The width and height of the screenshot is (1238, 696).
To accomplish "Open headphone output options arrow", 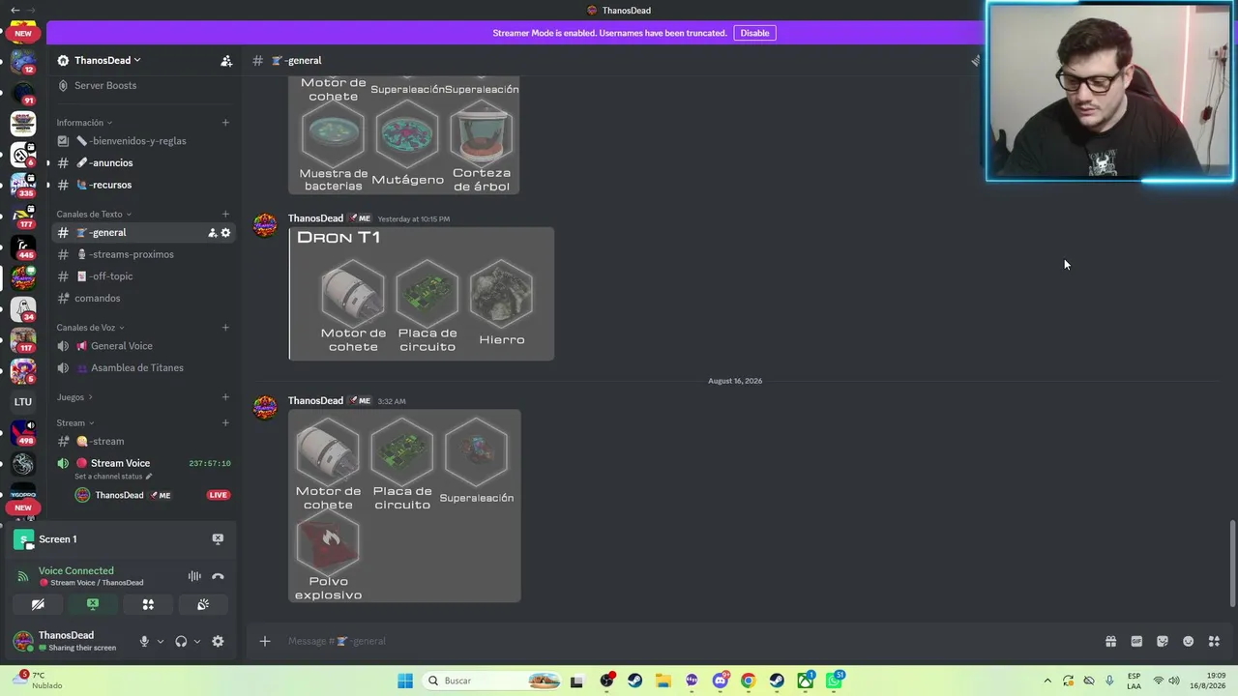I will tap(196, 641).
